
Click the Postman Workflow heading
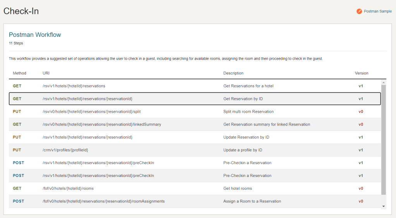[35, 34]
